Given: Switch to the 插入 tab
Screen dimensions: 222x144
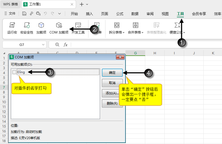Looking at the screenshot, I should 90,14.
